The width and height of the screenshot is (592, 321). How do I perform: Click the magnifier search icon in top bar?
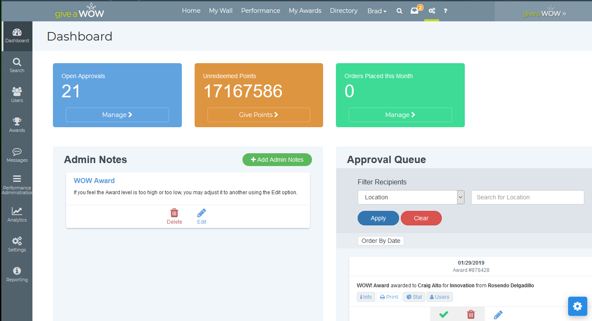coord(400,11)
